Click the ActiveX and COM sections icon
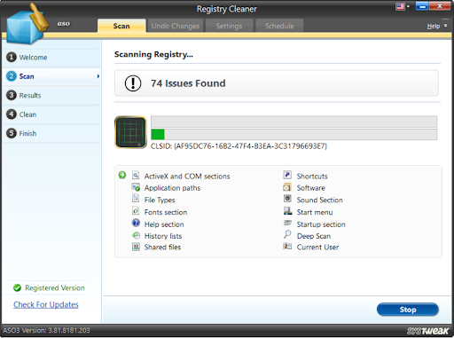The height and width of the screenshot is (338, 454). click(136, 176)
